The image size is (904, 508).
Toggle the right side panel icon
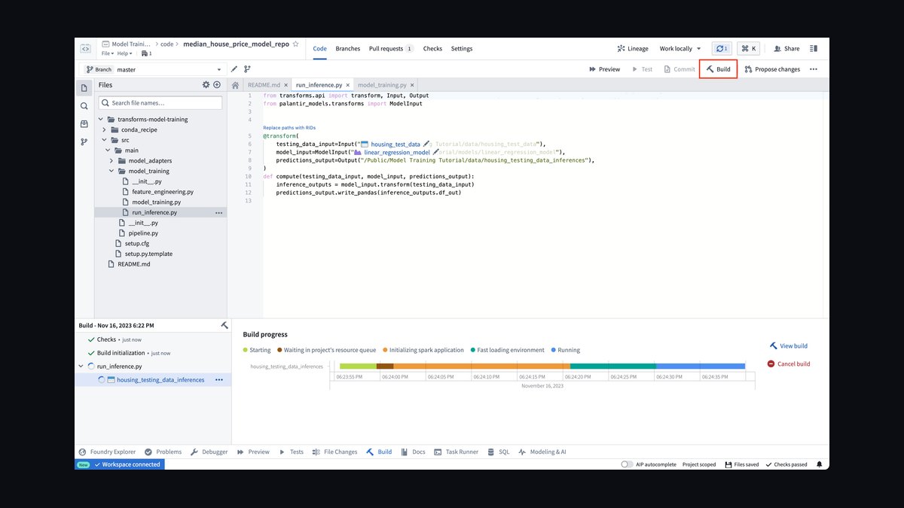point(814,48)
